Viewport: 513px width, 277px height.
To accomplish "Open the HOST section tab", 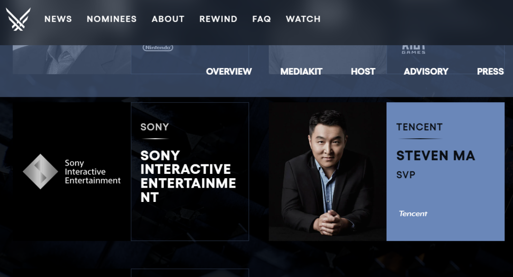I will coord(363,71).
